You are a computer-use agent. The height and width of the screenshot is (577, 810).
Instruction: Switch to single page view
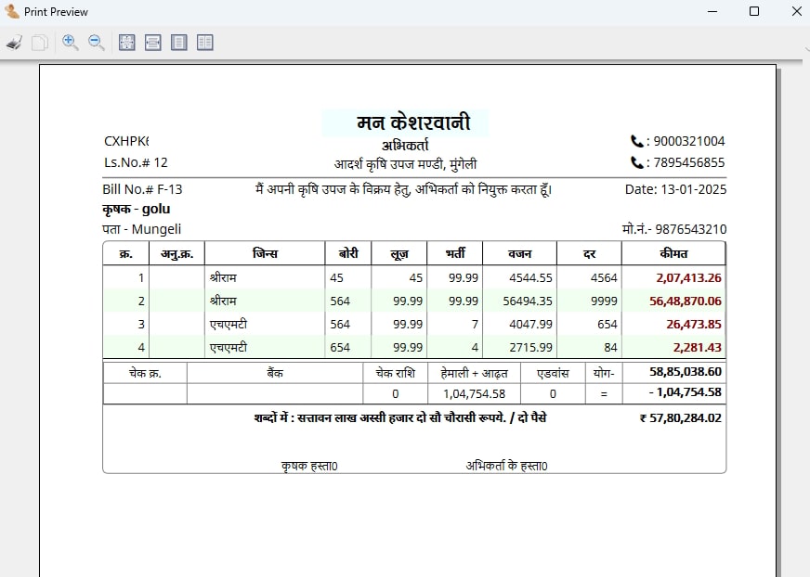tap(179, 43)
